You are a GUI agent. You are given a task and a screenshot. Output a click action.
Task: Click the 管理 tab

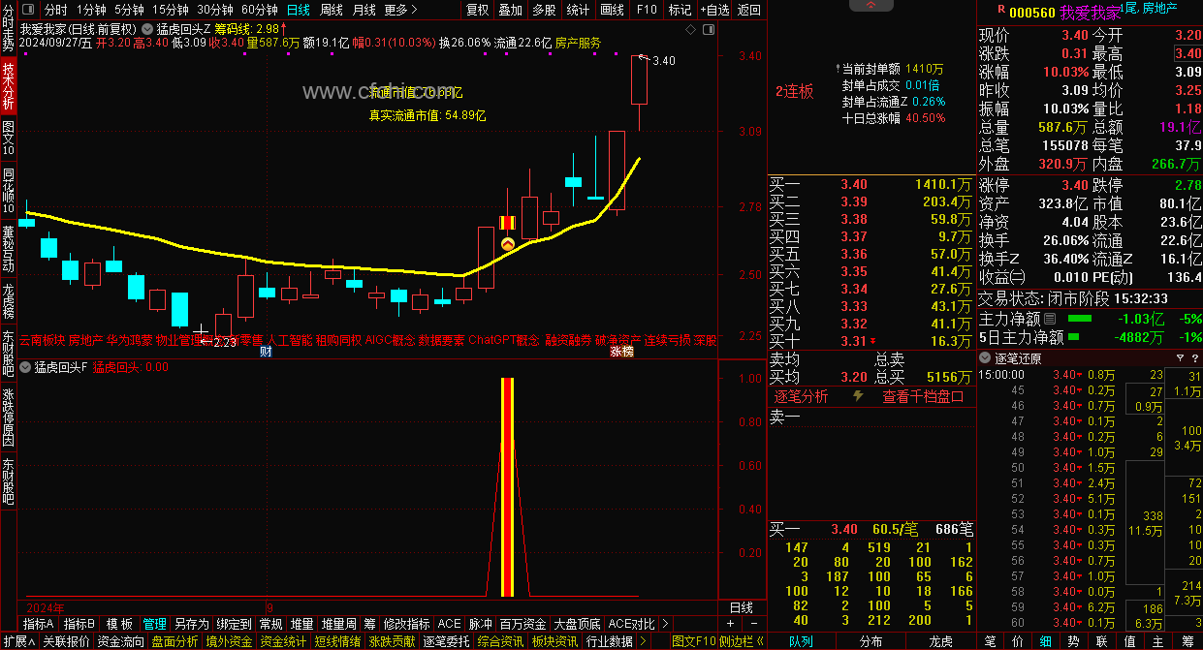(x=154, y=625)
